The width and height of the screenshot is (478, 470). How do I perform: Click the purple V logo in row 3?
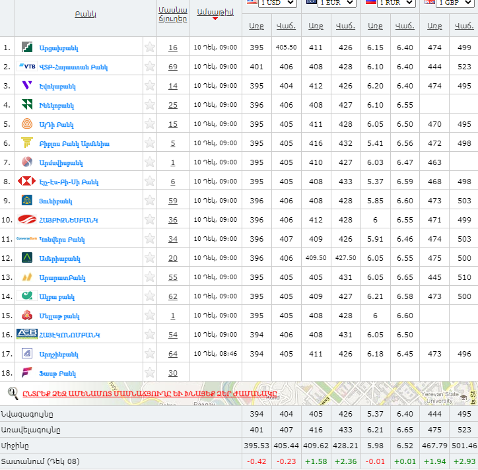(x=27, y=85)
